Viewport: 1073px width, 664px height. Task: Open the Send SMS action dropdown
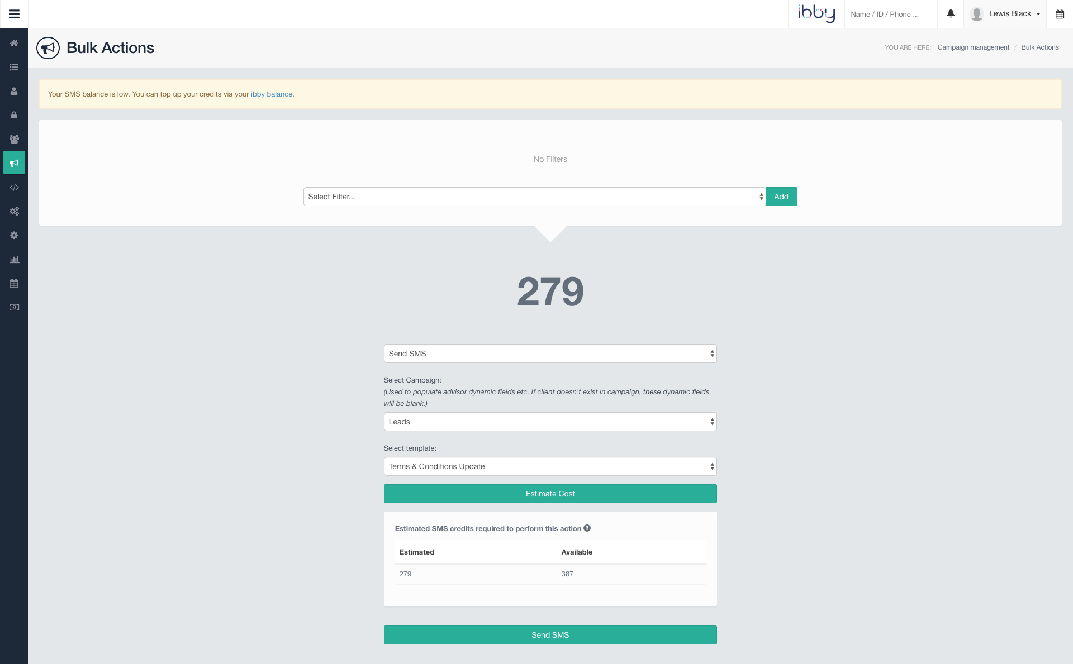point(550,354)
